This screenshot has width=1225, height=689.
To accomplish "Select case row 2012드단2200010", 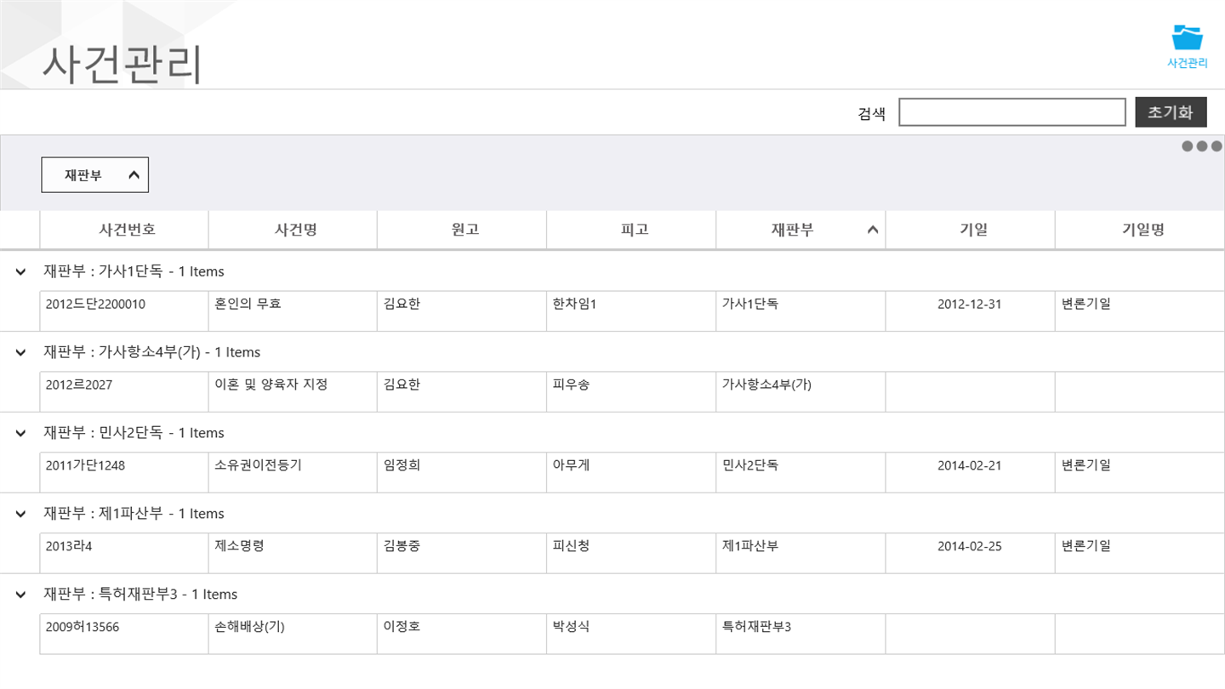I will pyautogui.click(x=95, y=304).
